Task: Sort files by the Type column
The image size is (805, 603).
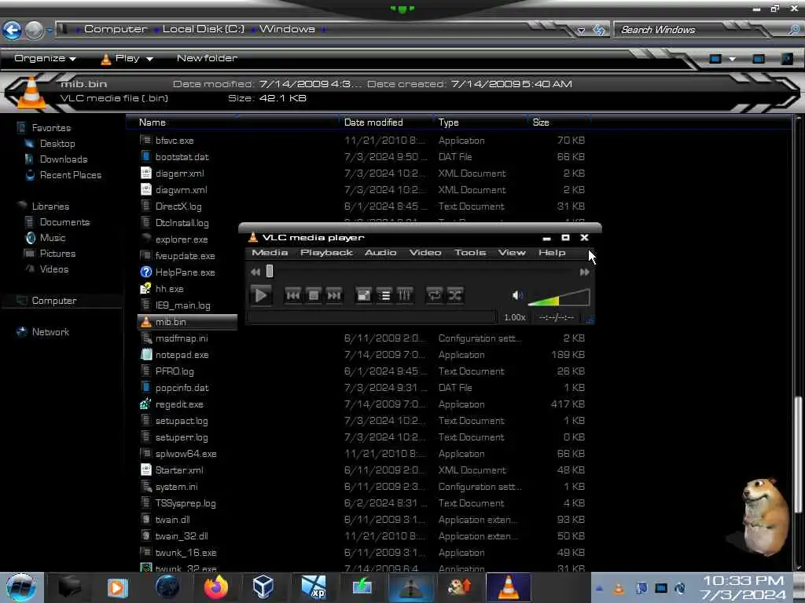Action: [448, 122]
